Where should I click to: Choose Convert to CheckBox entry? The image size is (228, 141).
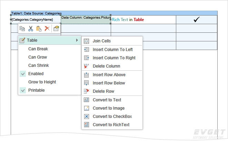pos(112,117)
